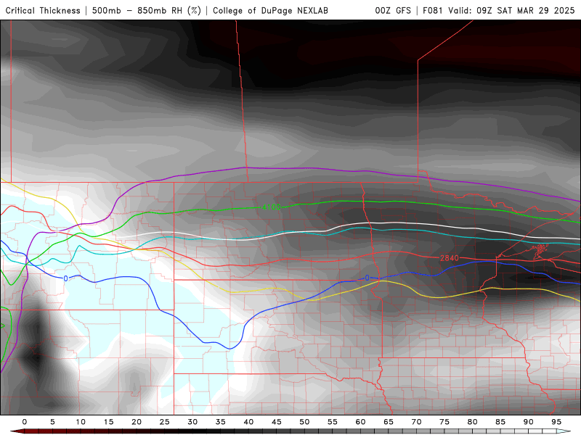581x435 pixels.
Task: Select the color scale tick label "5"
Action: (52, 422)
